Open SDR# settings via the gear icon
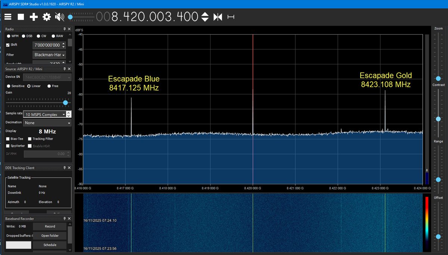This screenshot has width=448, height=255. 46,16
